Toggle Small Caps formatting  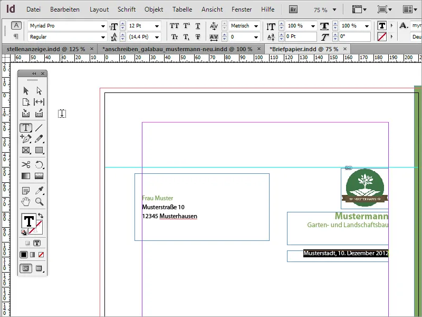click(x=175, y=36)
